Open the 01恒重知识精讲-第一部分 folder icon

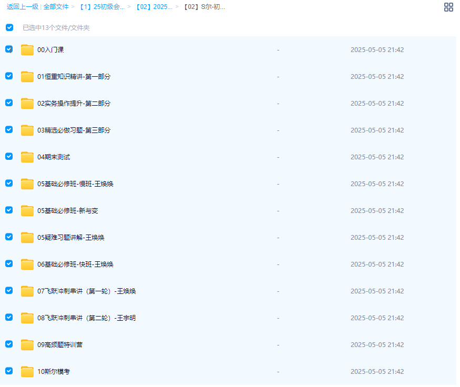pos(27,77)
